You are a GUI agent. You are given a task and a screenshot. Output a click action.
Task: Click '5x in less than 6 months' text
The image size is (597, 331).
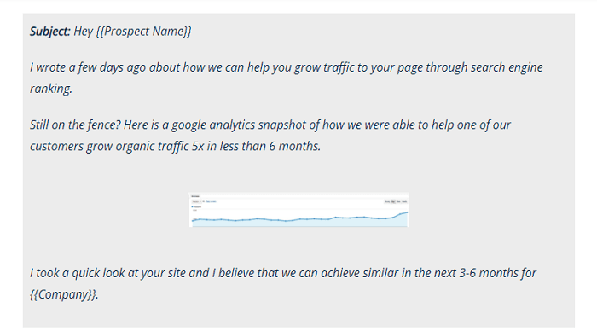pyautogui.click(x=256, y=146)
